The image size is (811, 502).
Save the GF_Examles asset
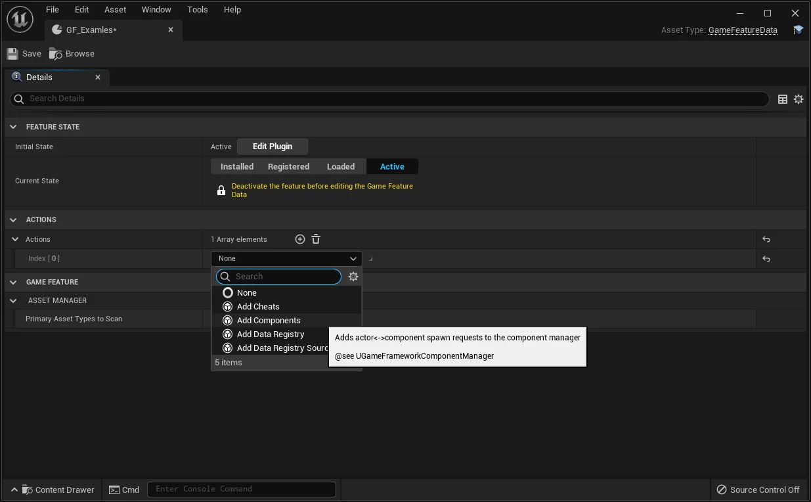24,54
